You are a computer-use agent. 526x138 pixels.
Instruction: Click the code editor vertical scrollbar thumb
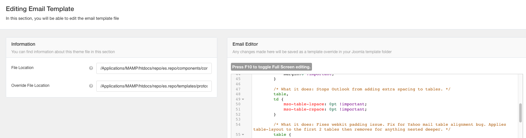[x=520, y=113]
